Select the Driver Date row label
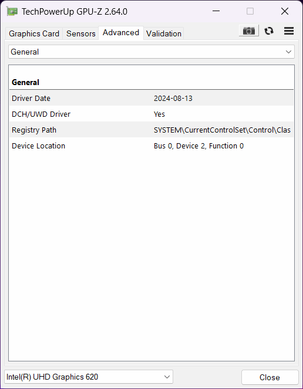This screenshot has height=389, width=303. pyautogui.click(x=31, y=98)
